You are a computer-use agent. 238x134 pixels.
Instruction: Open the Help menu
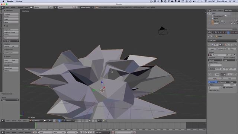pyautogui.click(x=26, y=7)
